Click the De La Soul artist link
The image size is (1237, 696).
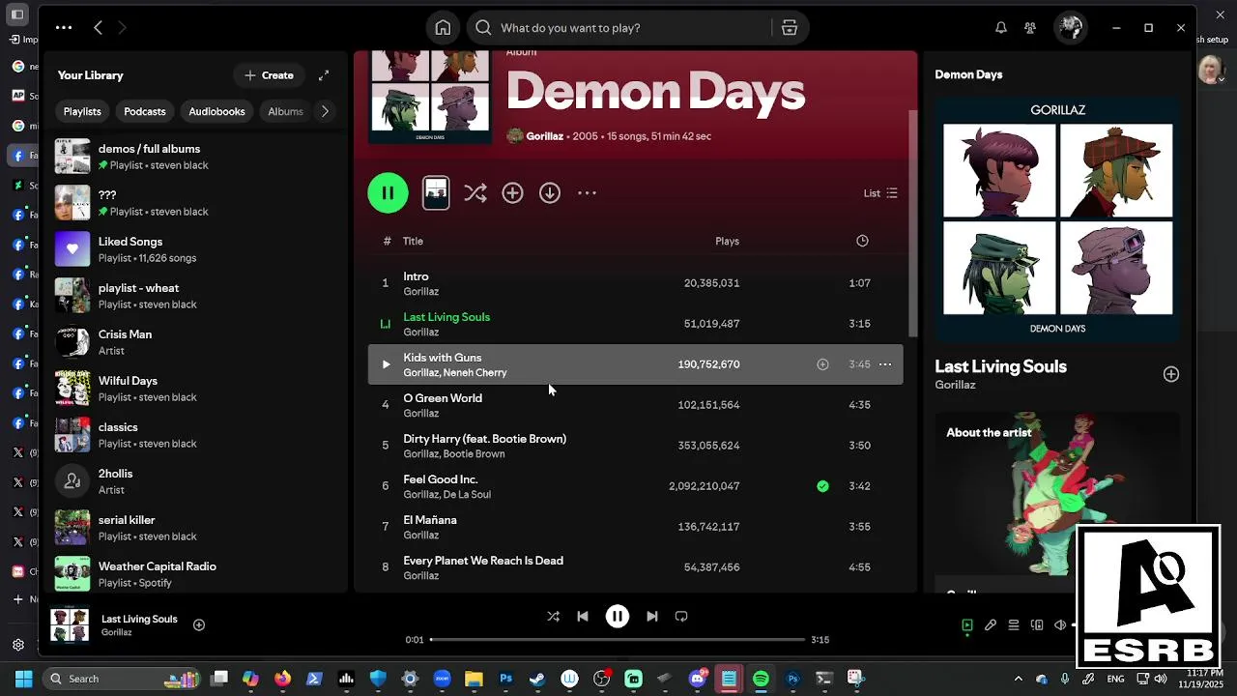(x=467, y=495)
